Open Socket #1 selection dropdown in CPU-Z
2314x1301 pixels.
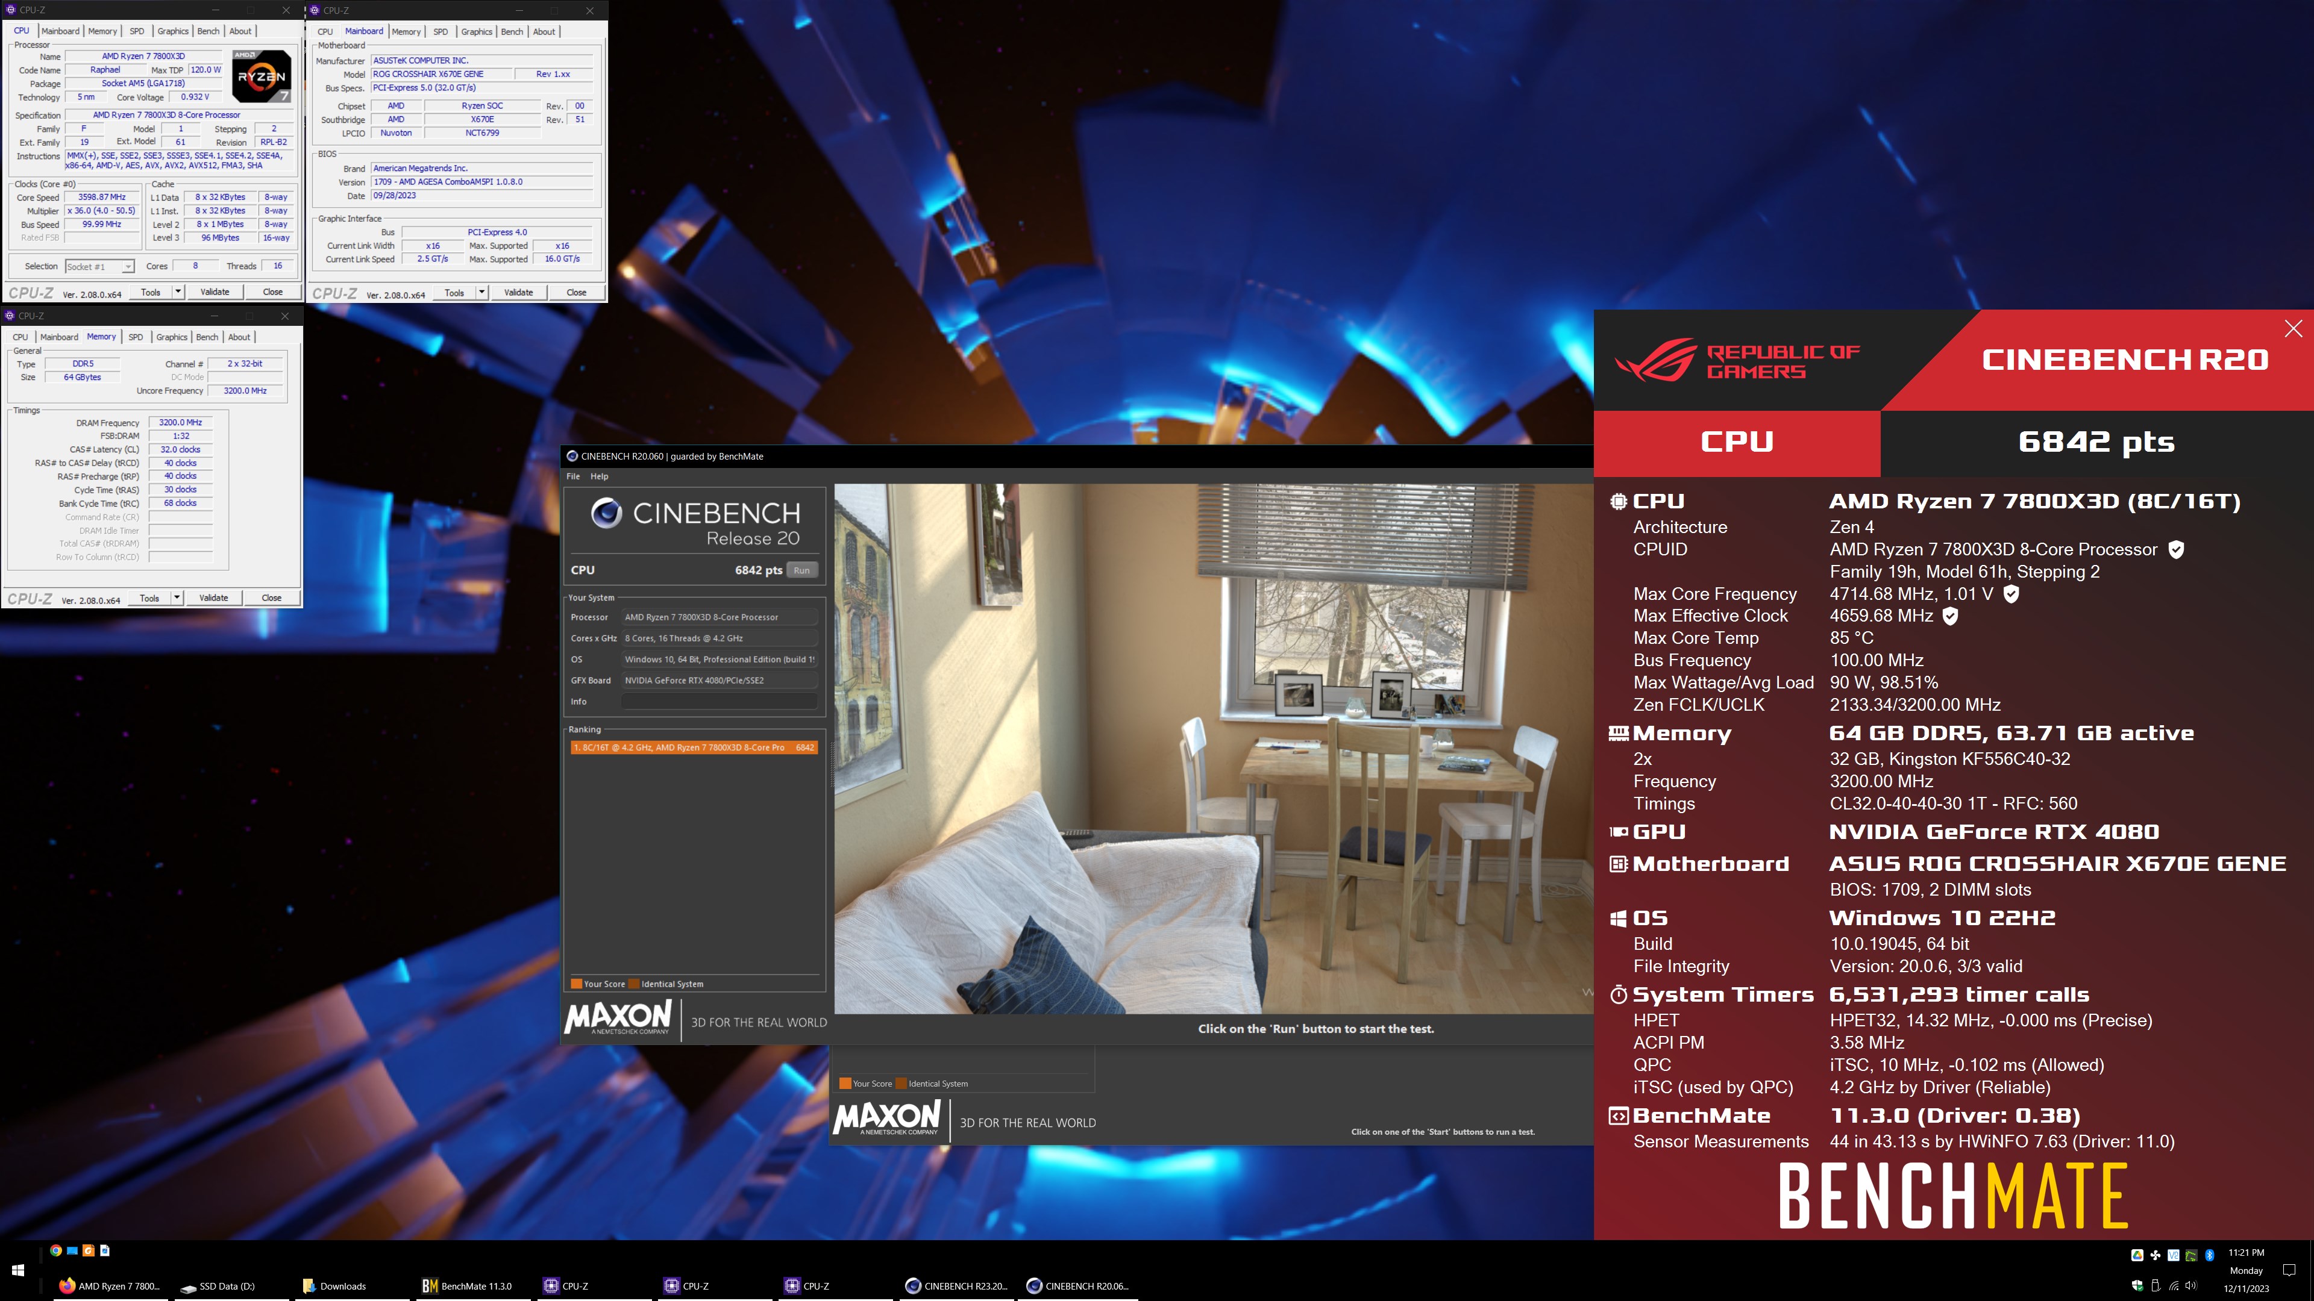pyautogui.click(x=99, y=267)
